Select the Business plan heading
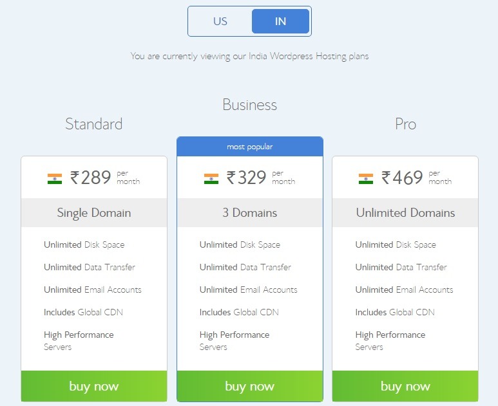Image resolution: width=498 pixels, height=406 pixels. coord(249,105)
